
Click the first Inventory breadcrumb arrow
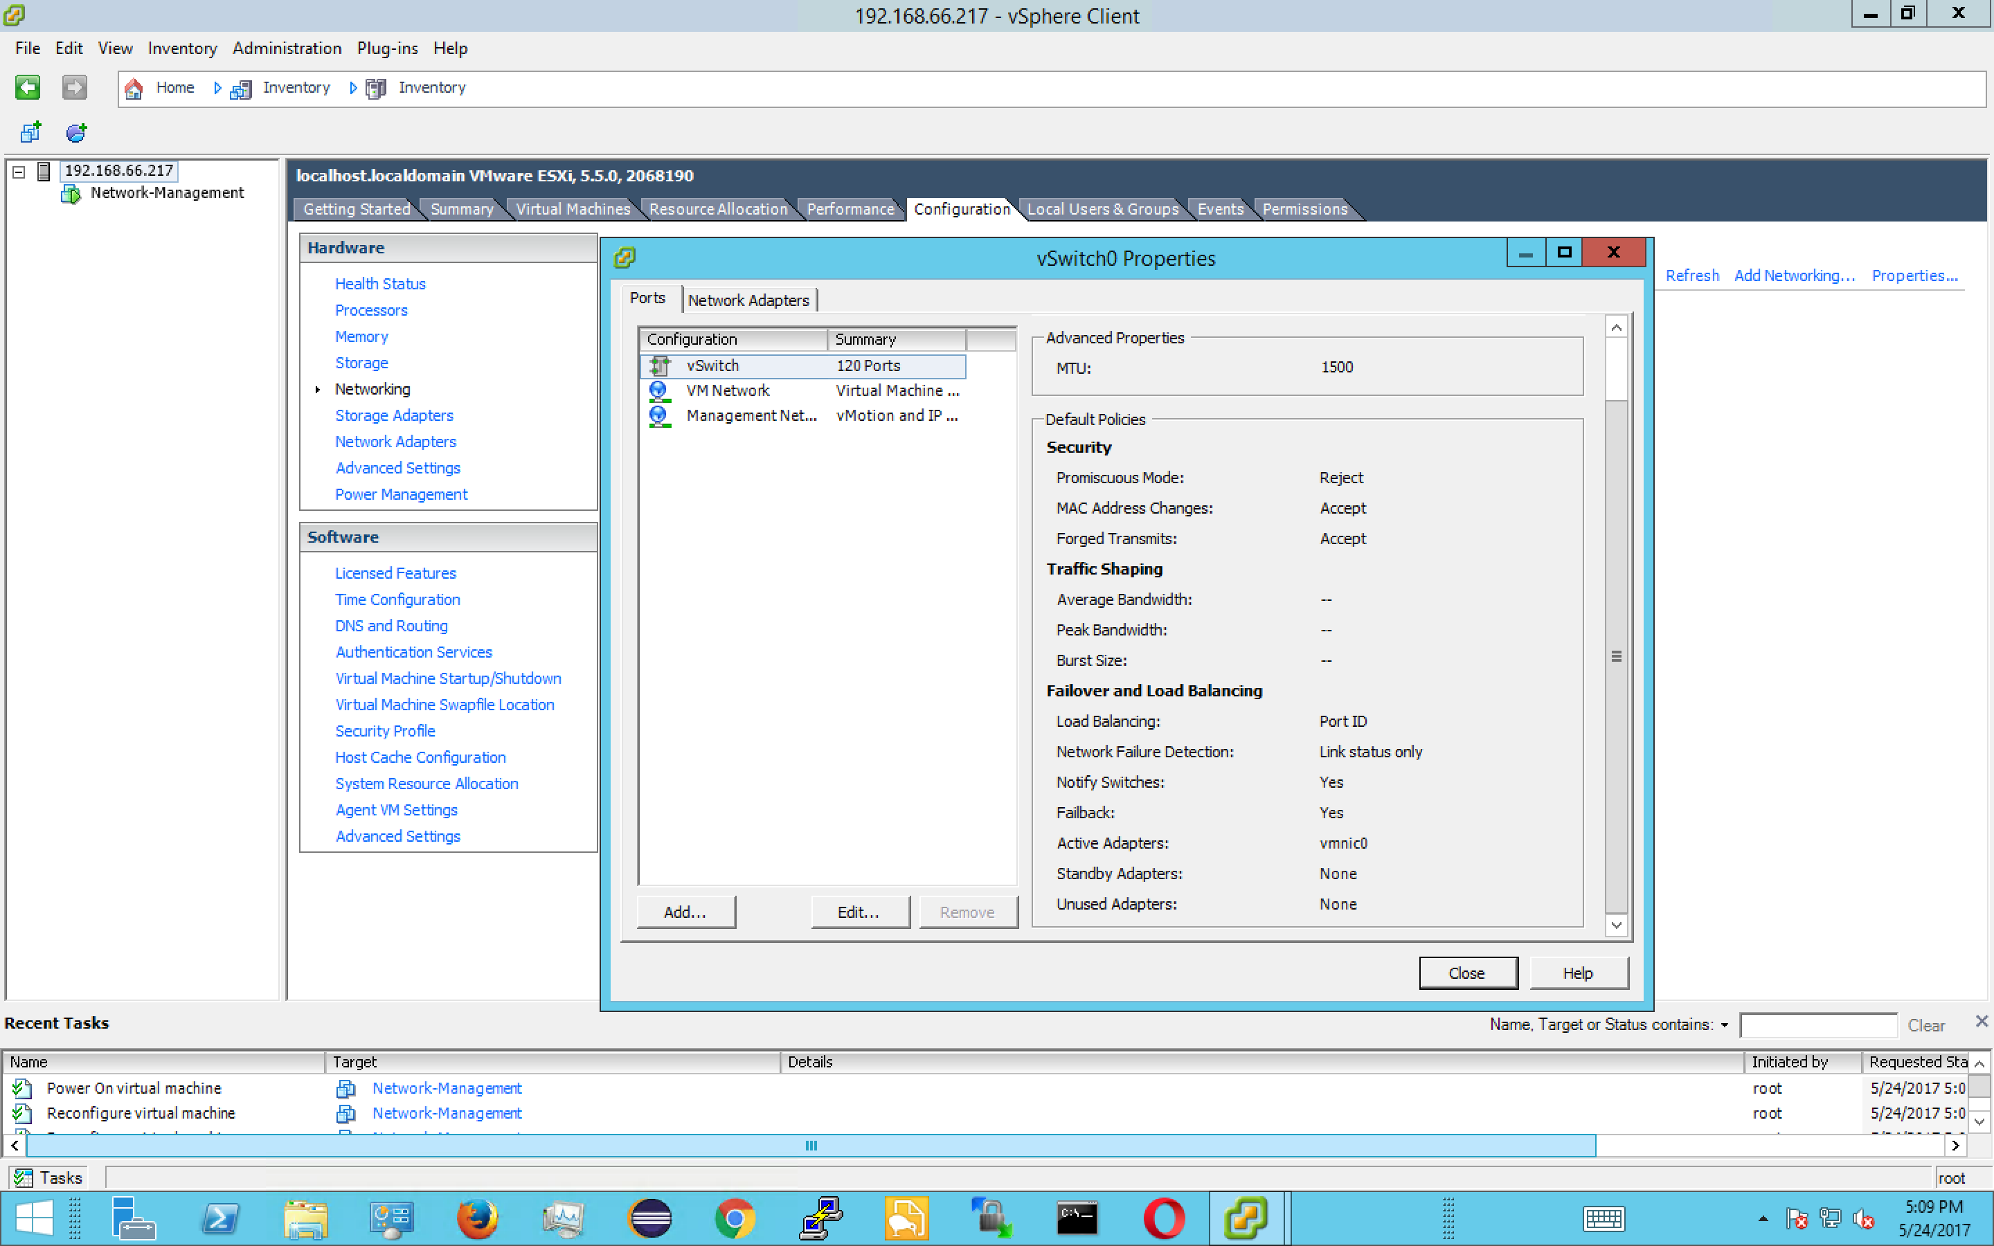217,88
